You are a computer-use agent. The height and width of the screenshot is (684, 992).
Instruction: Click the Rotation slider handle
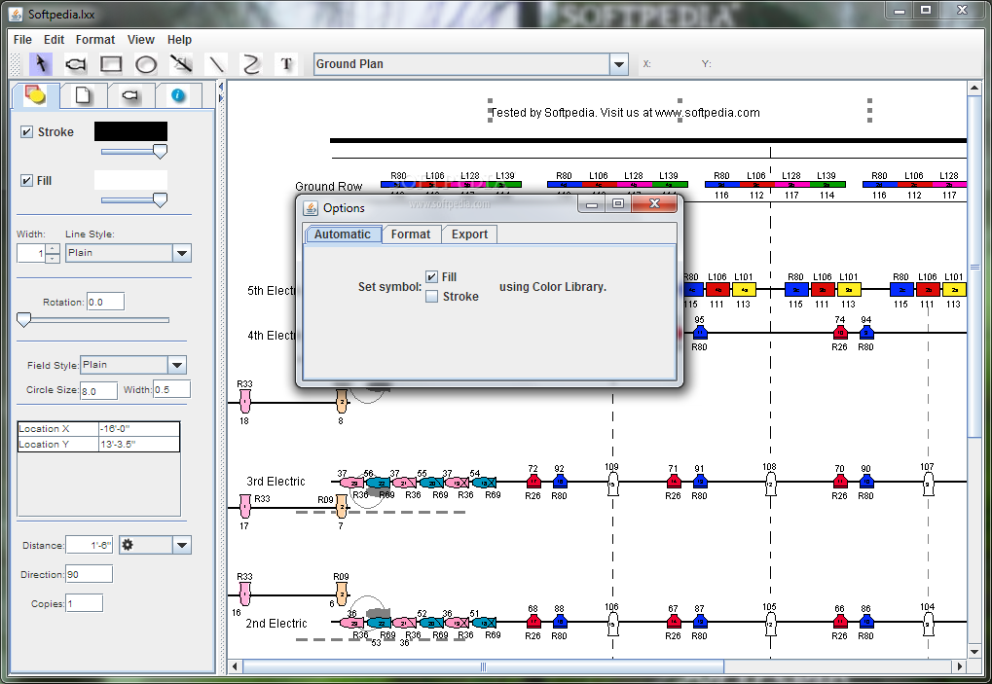click(x=23, y=320)
